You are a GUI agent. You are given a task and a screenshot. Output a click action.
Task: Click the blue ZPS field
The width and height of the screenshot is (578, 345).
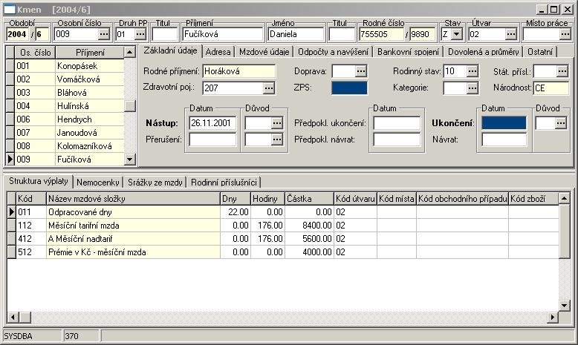(x=349, y=88)
